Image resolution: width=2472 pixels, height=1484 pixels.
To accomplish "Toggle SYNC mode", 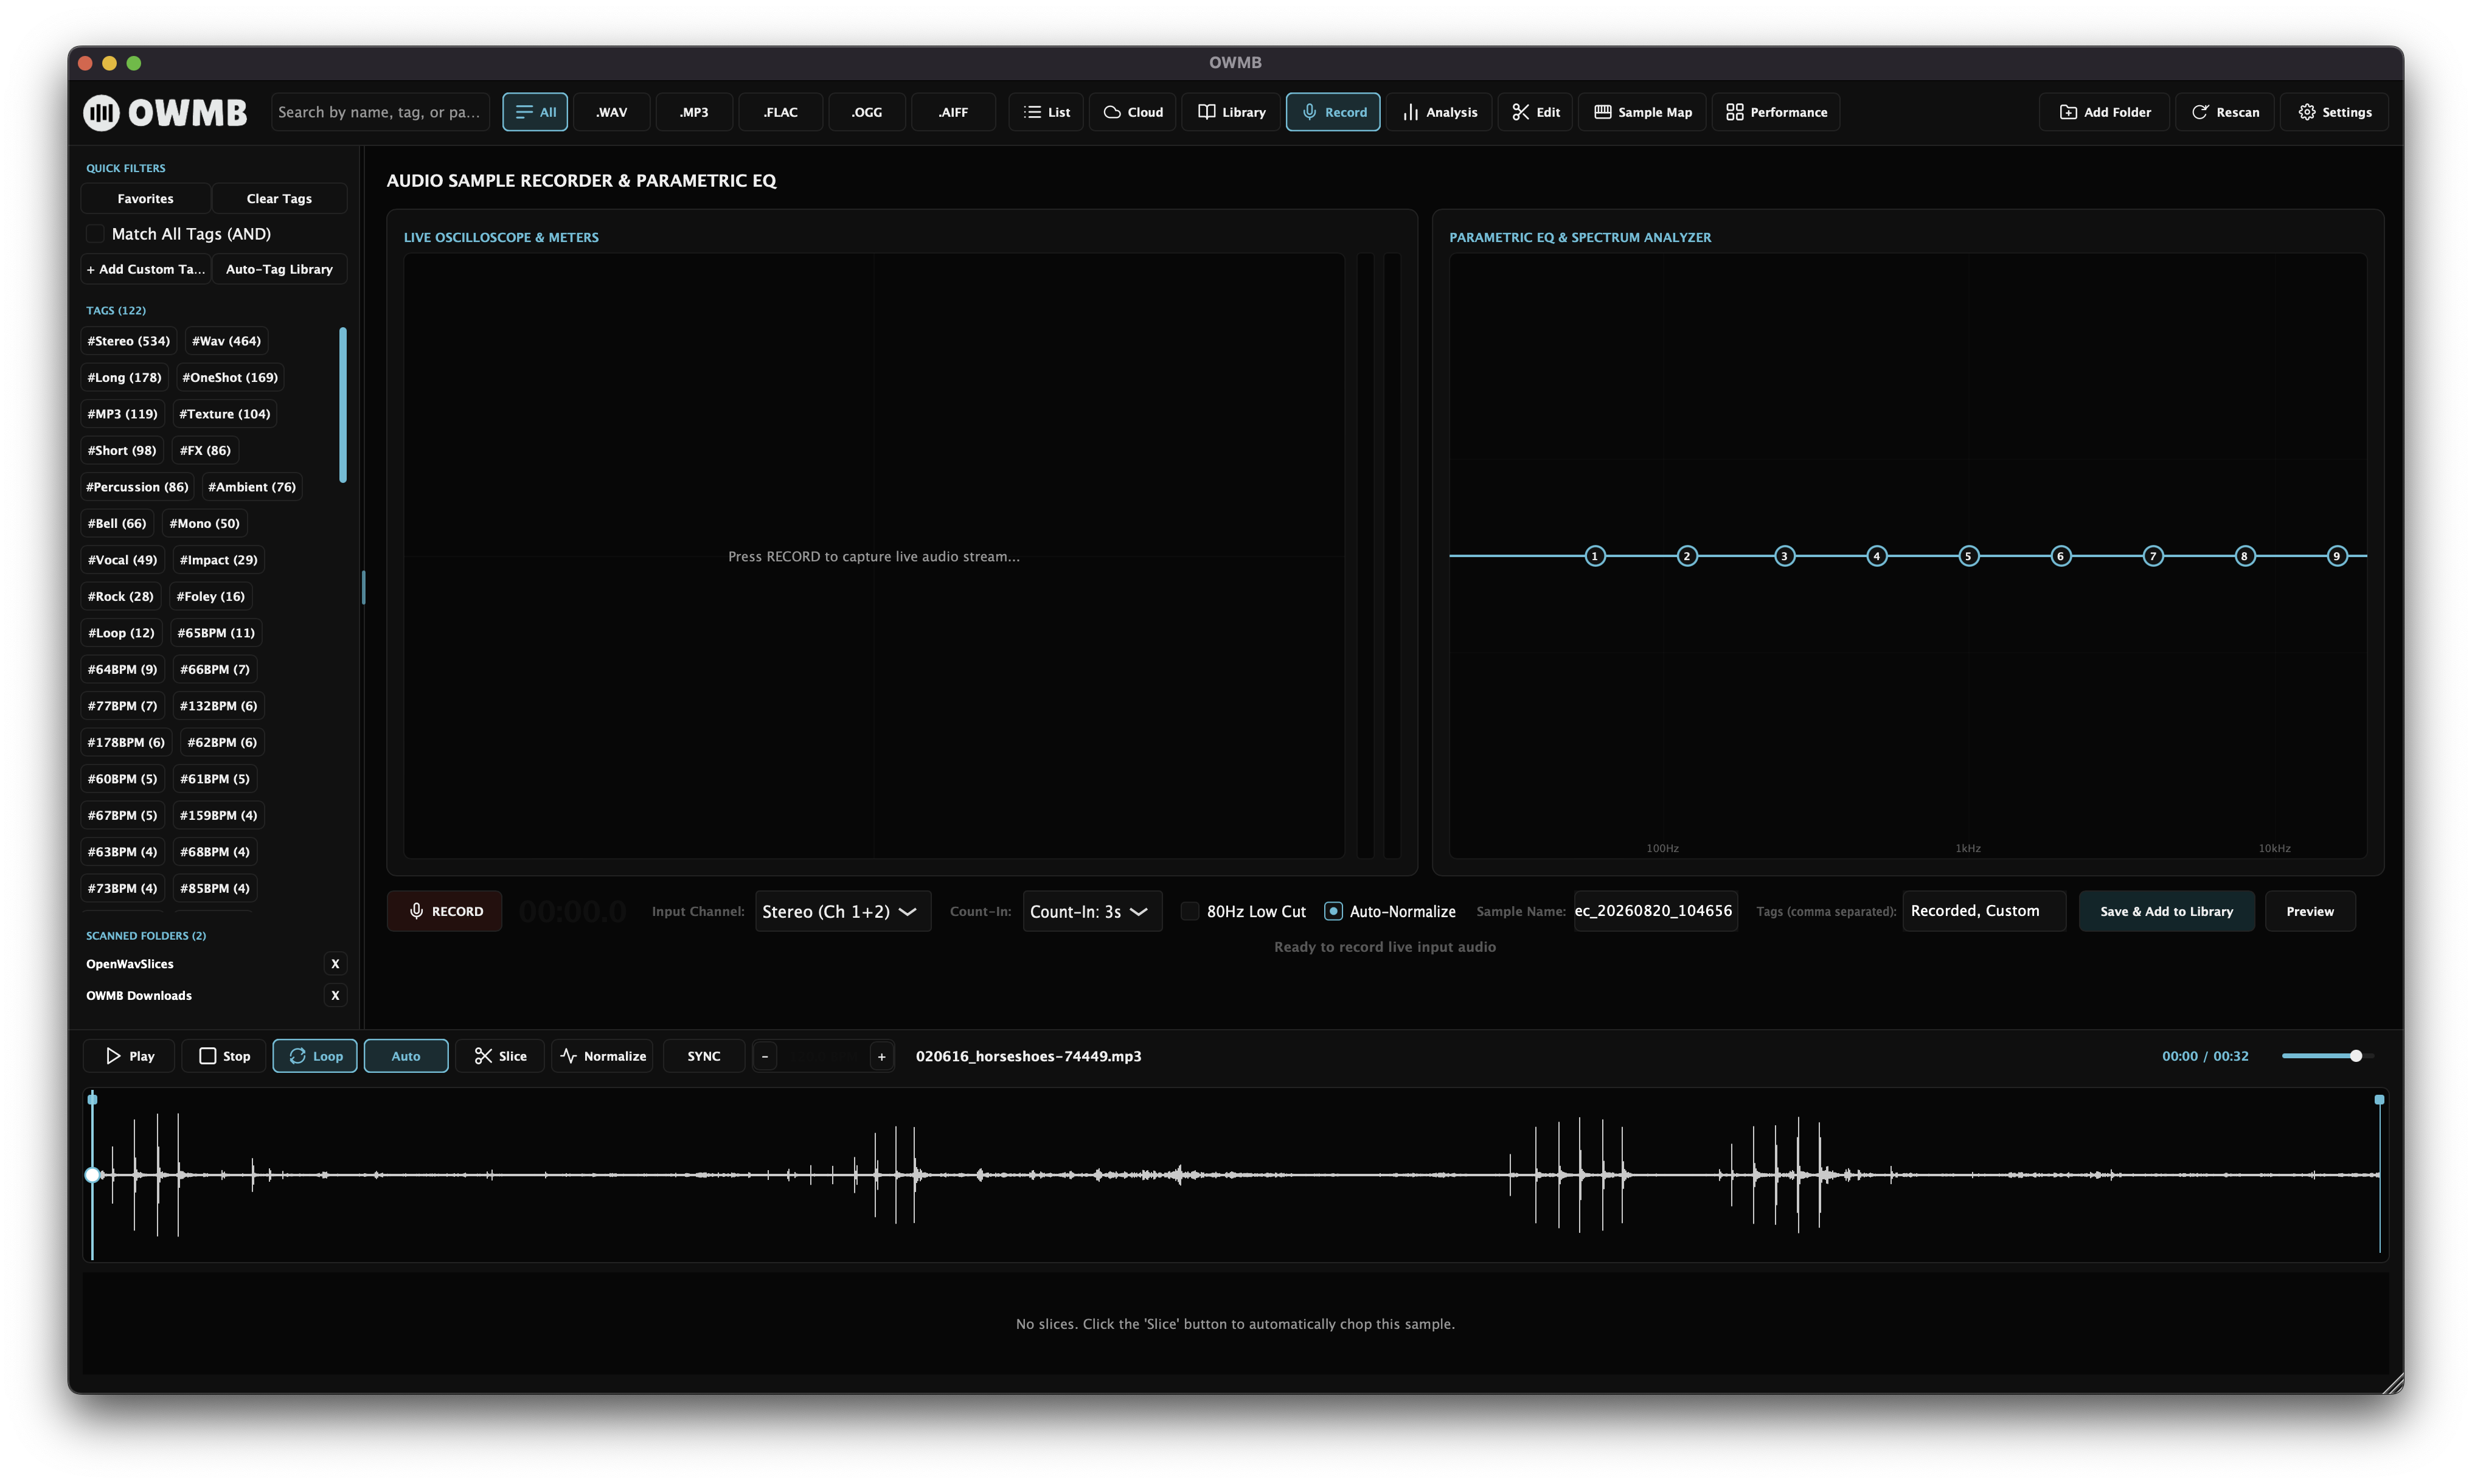I will (704, 1056).
